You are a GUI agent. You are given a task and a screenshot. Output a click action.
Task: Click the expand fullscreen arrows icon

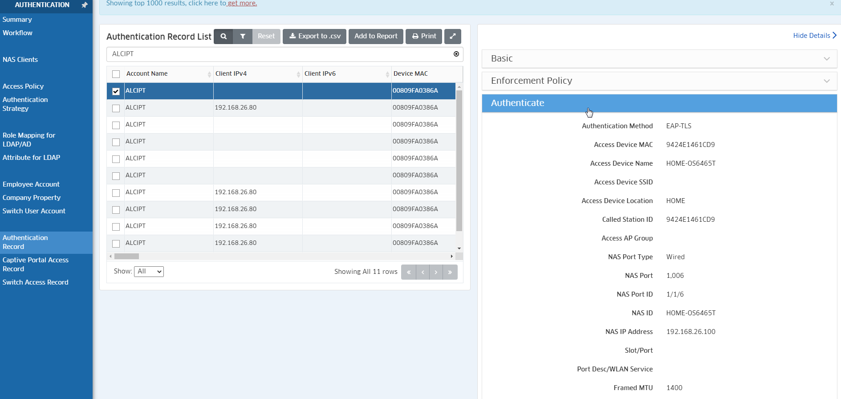click(x=452, y=37)
